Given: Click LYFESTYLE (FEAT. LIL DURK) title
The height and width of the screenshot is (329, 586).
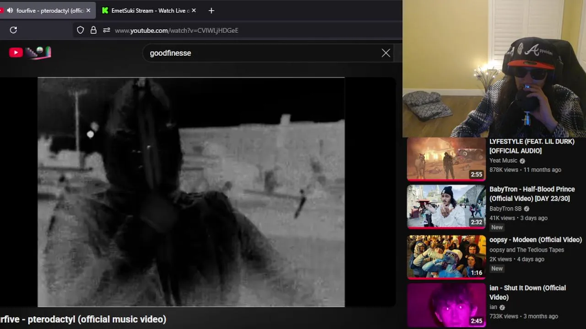Looking at the screenshot, I should [532, 146].
